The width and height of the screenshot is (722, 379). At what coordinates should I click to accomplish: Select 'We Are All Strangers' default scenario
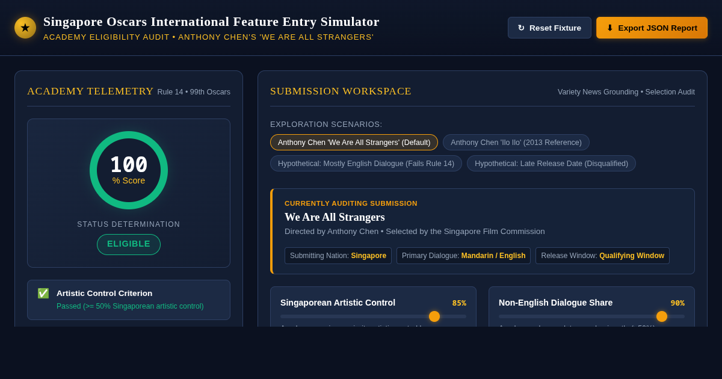point(354,143)
